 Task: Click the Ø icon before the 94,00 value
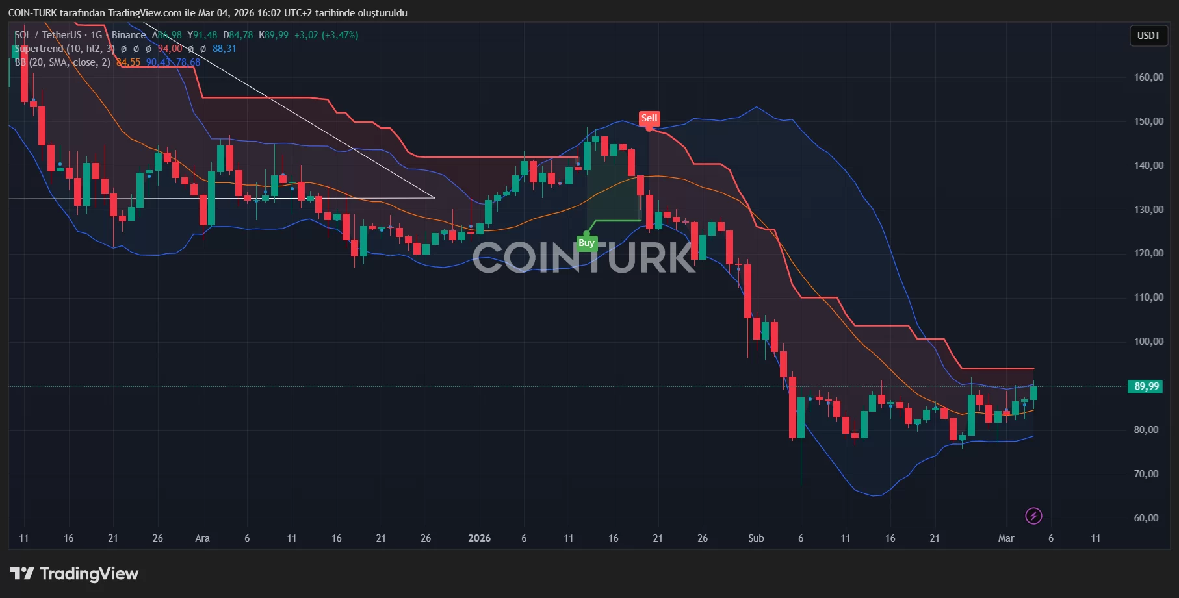(x=148, y=49)
